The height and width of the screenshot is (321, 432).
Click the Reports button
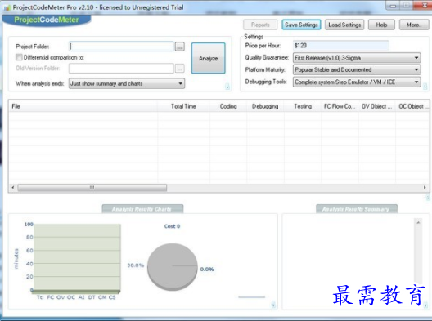pyautogui.click(x=260, y=25)
